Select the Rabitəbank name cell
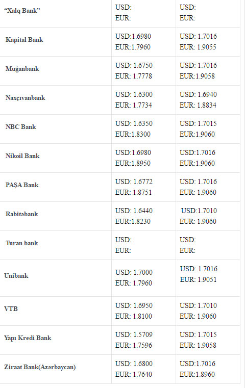Screen dimensions: 245x388 pyautogui.click(x=22, y=214)
